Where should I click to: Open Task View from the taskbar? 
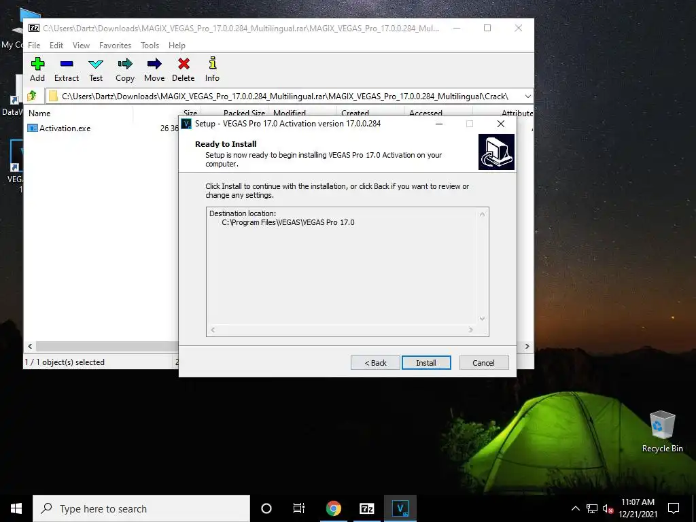tap(299, 508)
